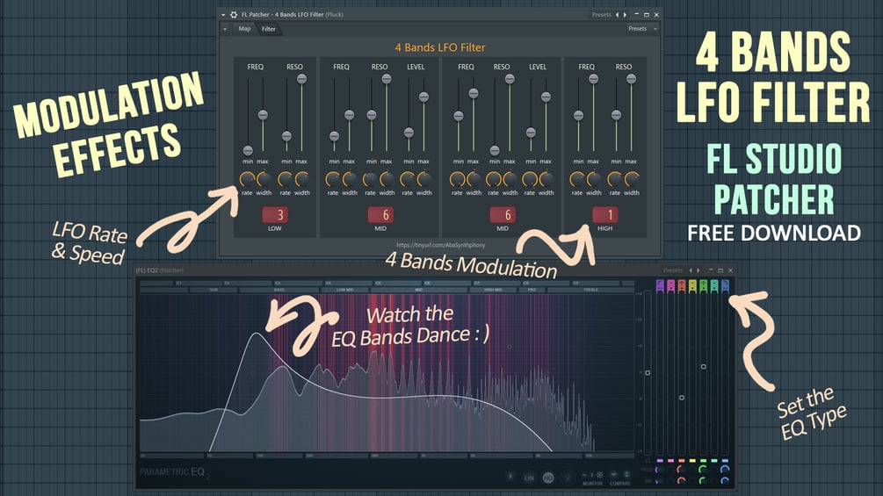The image size is (883, 496).
Task: Go to next preset in EQ2 title bar
Action: click(x=698, y=270)
